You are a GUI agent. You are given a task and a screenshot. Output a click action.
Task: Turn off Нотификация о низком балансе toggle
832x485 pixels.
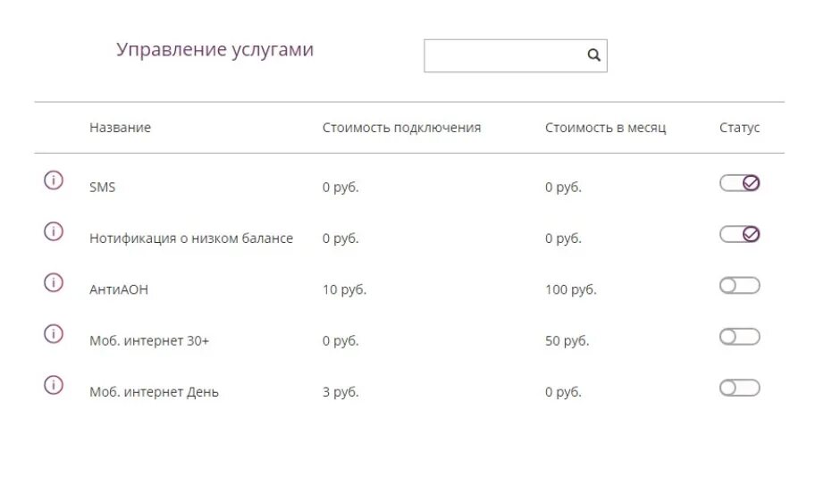click(740, 234)
